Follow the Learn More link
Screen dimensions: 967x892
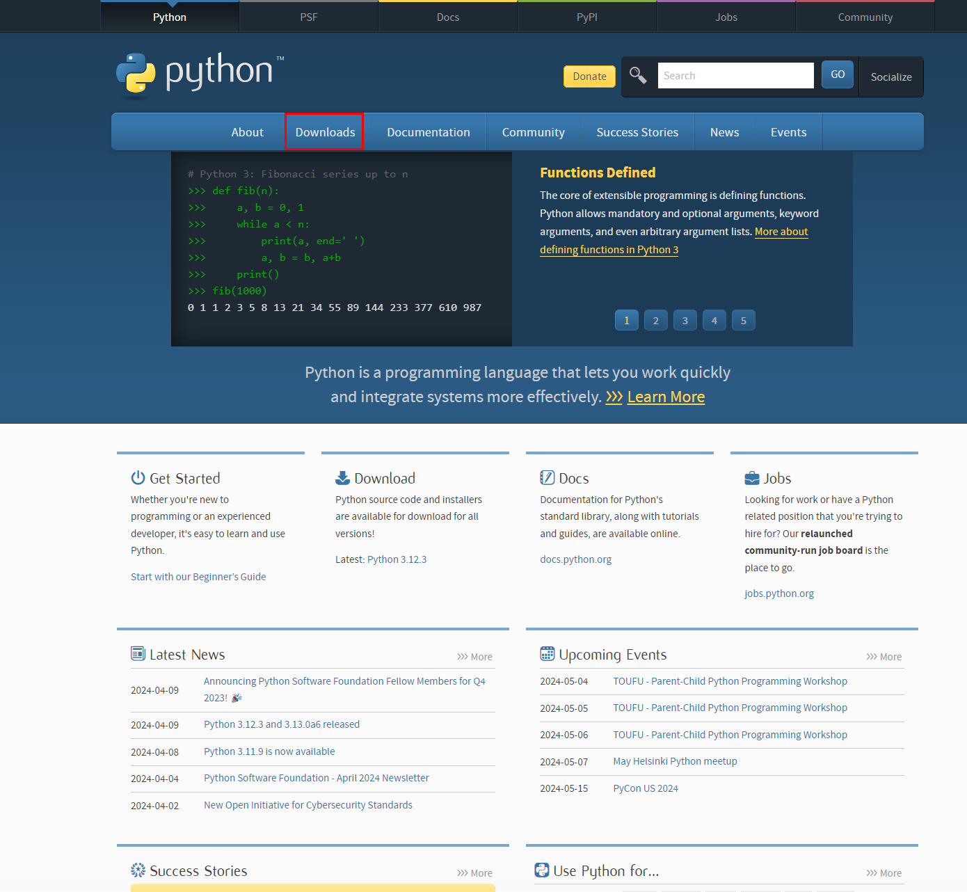click(666, 397)
